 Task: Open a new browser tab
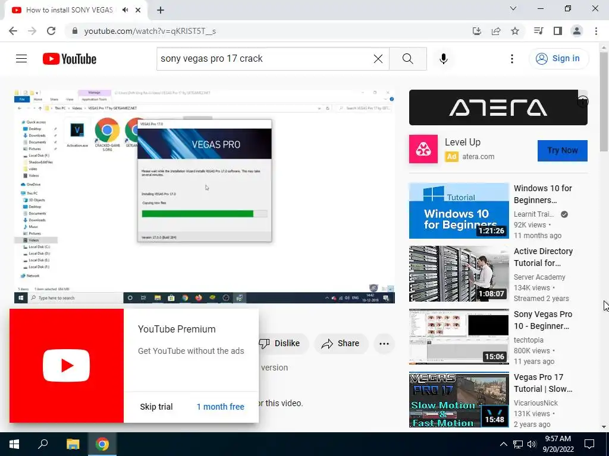(161, 10)
